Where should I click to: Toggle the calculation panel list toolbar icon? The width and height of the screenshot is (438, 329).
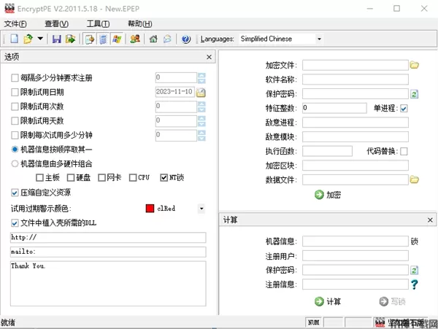click(103, 39)
